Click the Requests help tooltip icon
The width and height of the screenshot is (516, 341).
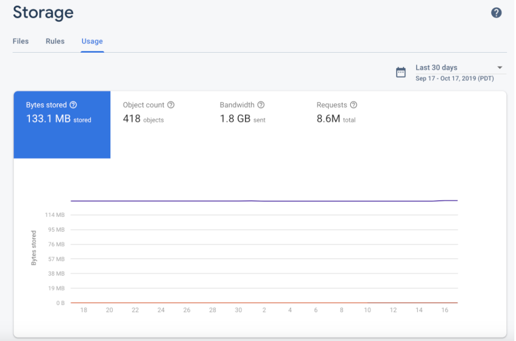[354, 105]
